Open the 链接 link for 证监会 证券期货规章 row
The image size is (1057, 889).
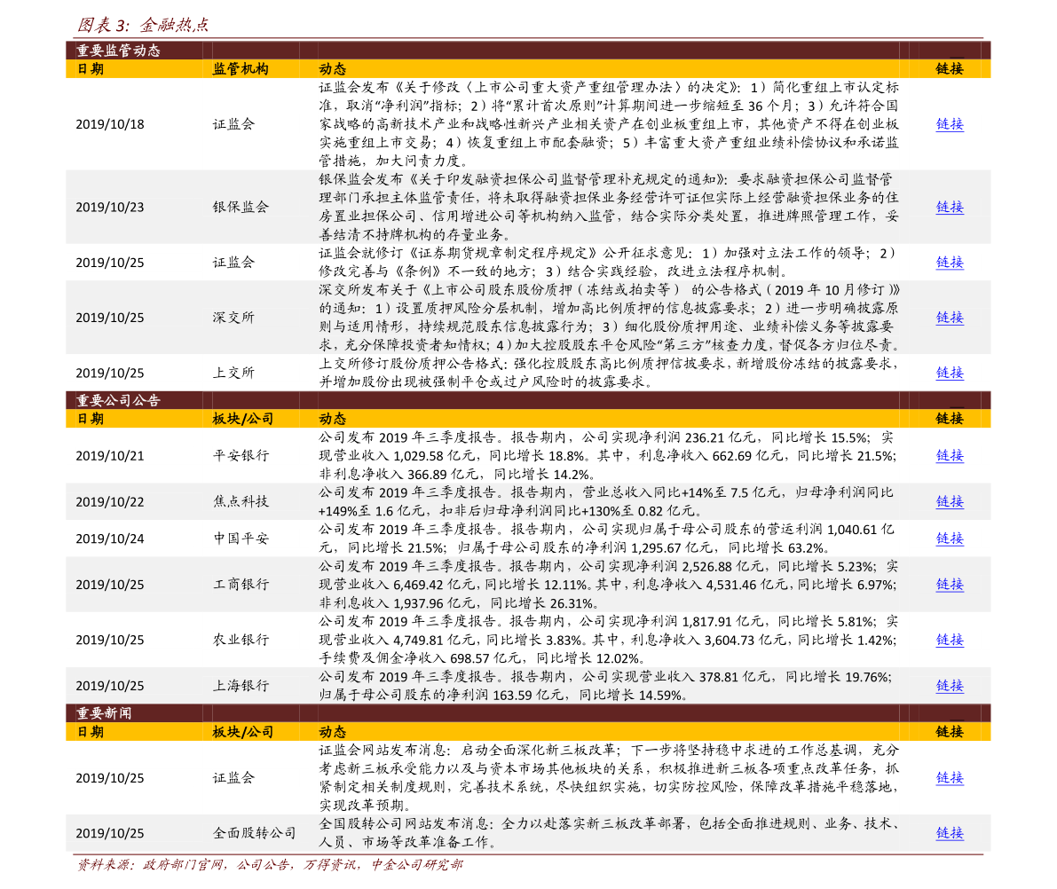click(x=949, y=263)
